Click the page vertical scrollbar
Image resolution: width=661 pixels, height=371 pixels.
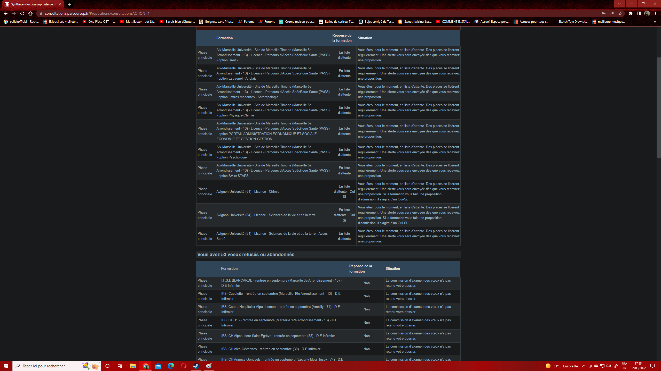tap(658, 108)
